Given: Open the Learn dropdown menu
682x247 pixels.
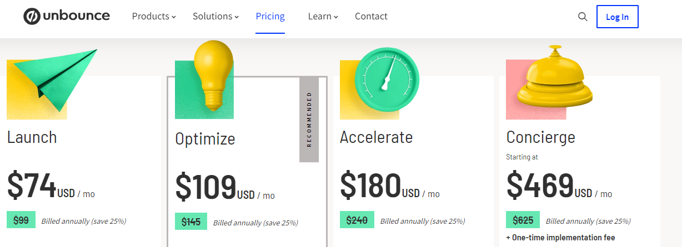Looking at the screenshot, I should [x=323, y=17].
